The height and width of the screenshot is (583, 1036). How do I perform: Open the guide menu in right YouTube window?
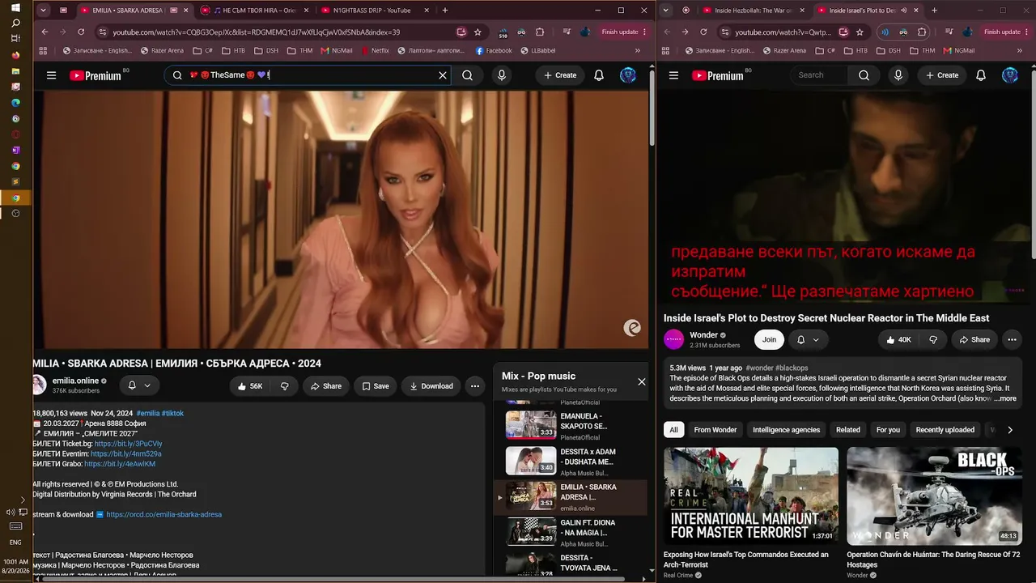673,75
